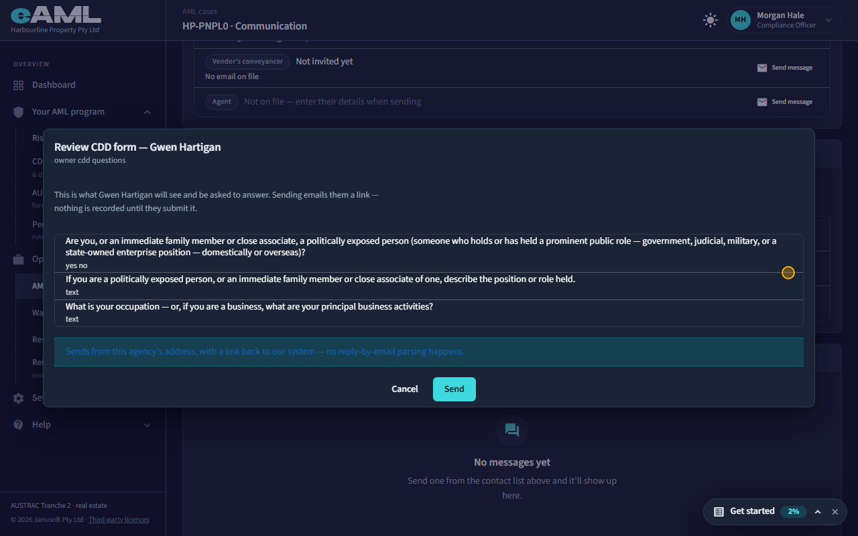Screen dimensions: 858x536
Task: Click the AML program shield icon
Action: point(18,112)
